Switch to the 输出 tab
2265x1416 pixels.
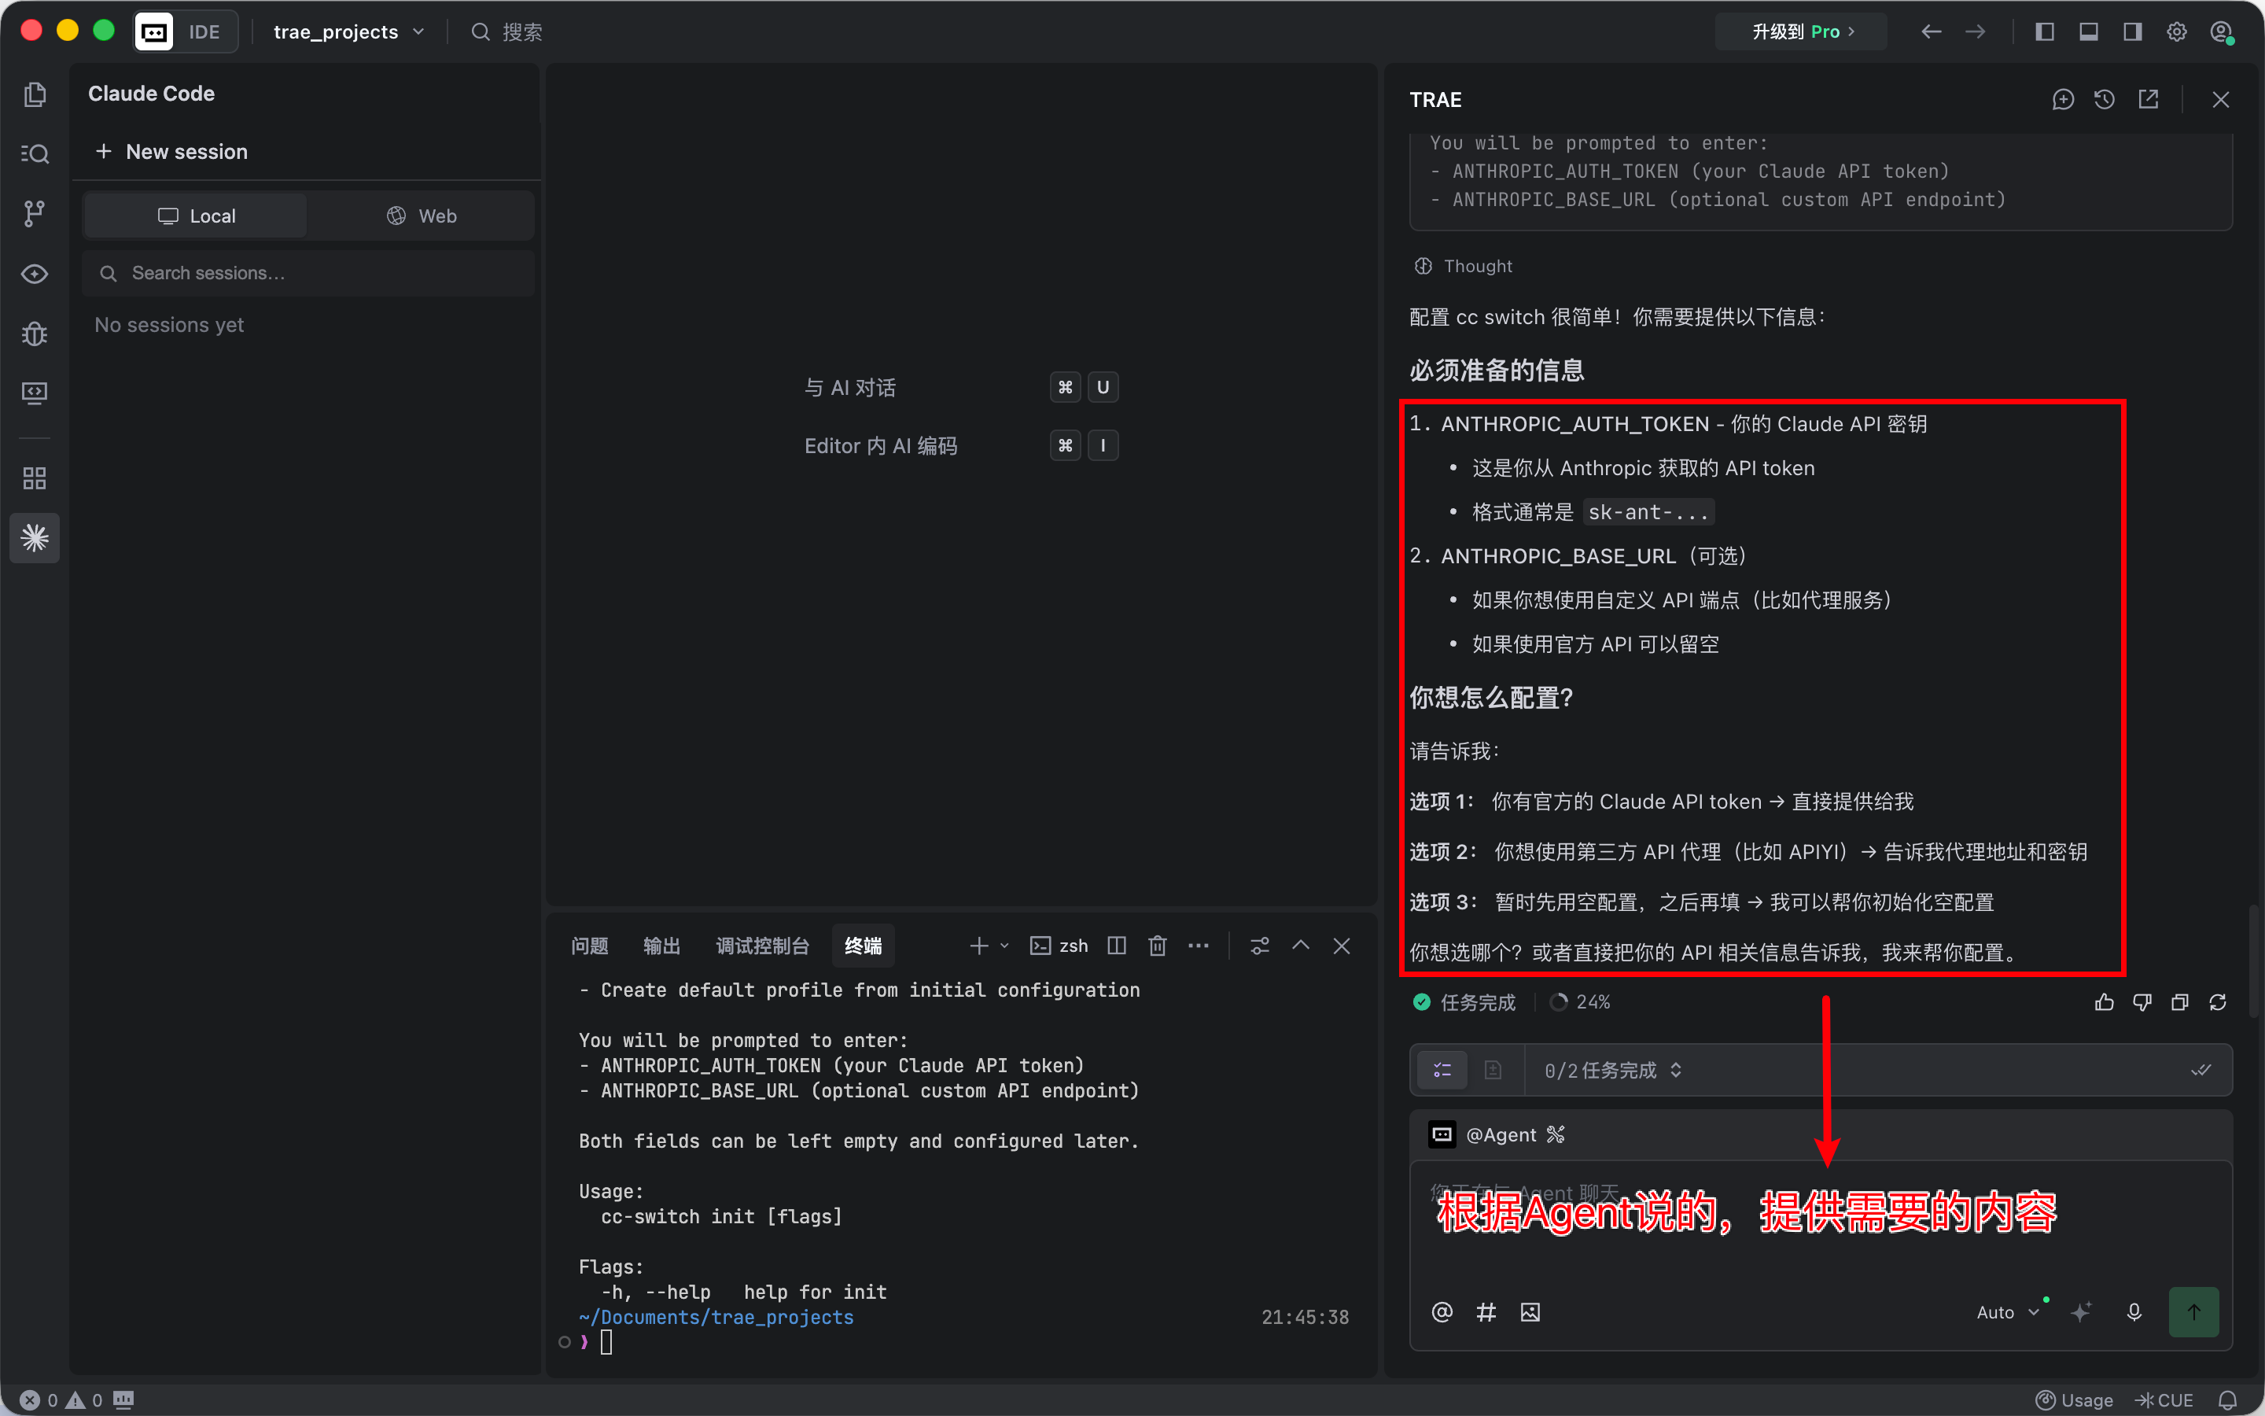click(x=661, y=946)
